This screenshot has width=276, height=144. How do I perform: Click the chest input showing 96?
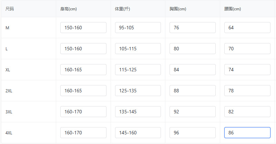(192, 133)
